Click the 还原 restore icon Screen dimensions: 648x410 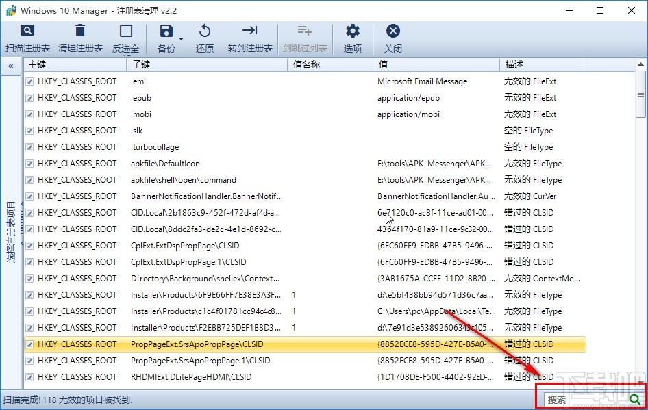click(x=206, y=30)
